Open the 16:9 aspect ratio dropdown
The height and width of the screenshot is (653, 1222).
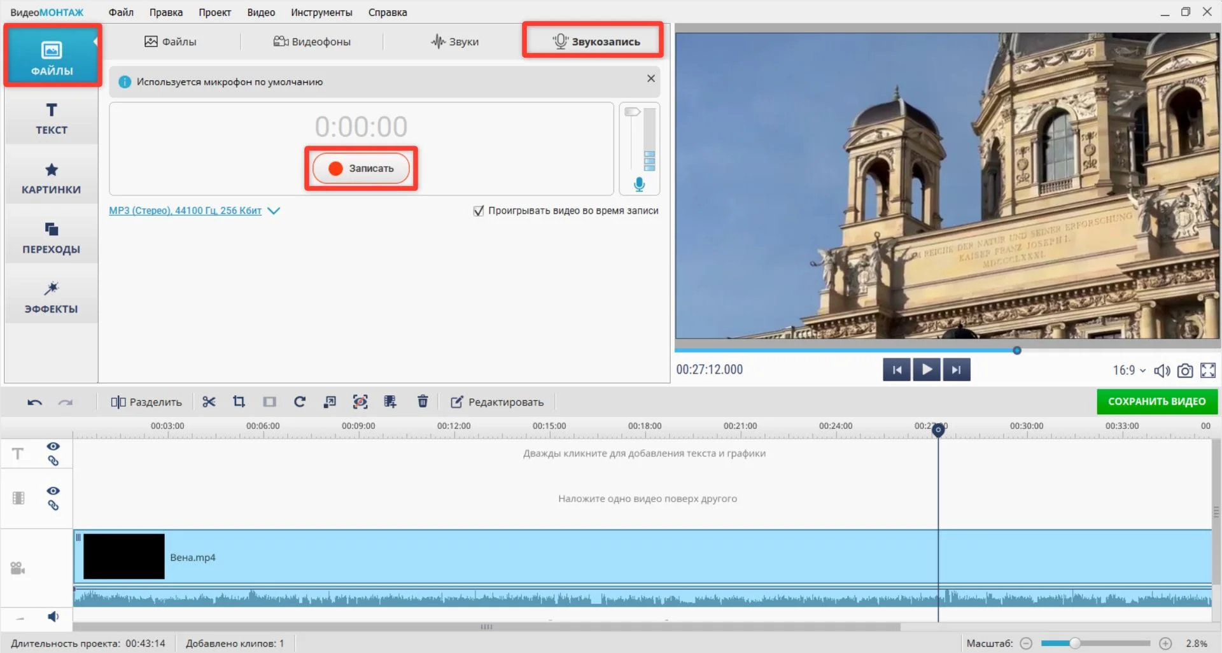point(1129,370)
